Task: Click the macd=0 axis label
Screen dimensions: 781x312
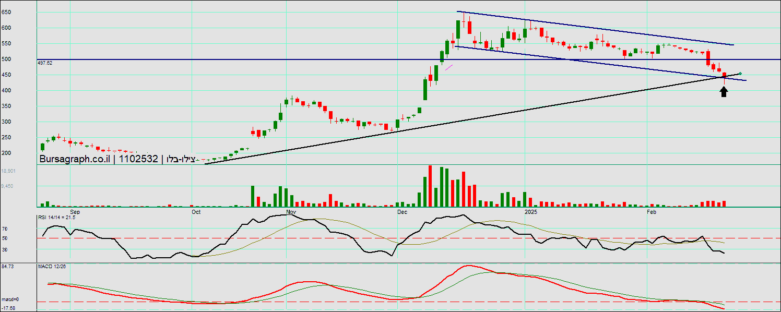Action: 9,299
